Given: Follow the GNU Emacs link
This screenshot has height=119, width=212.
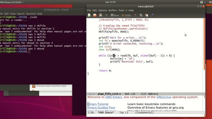Looking at the screenshot, I should tap(114, 97).
